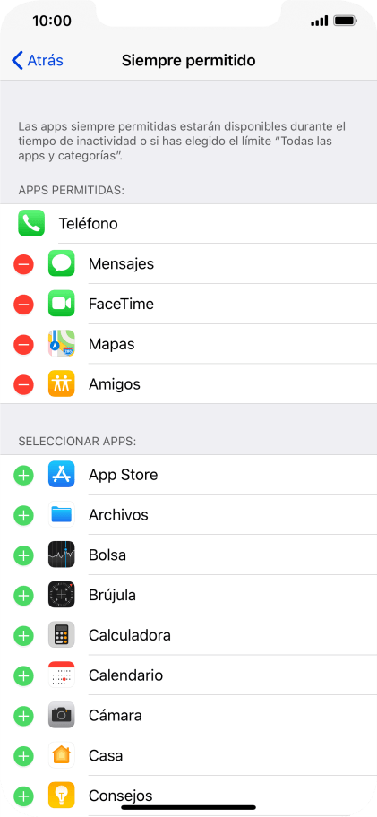Tap the green plus next to Calendario
Viewport: 377px width, 817px height.
point(23,675)
